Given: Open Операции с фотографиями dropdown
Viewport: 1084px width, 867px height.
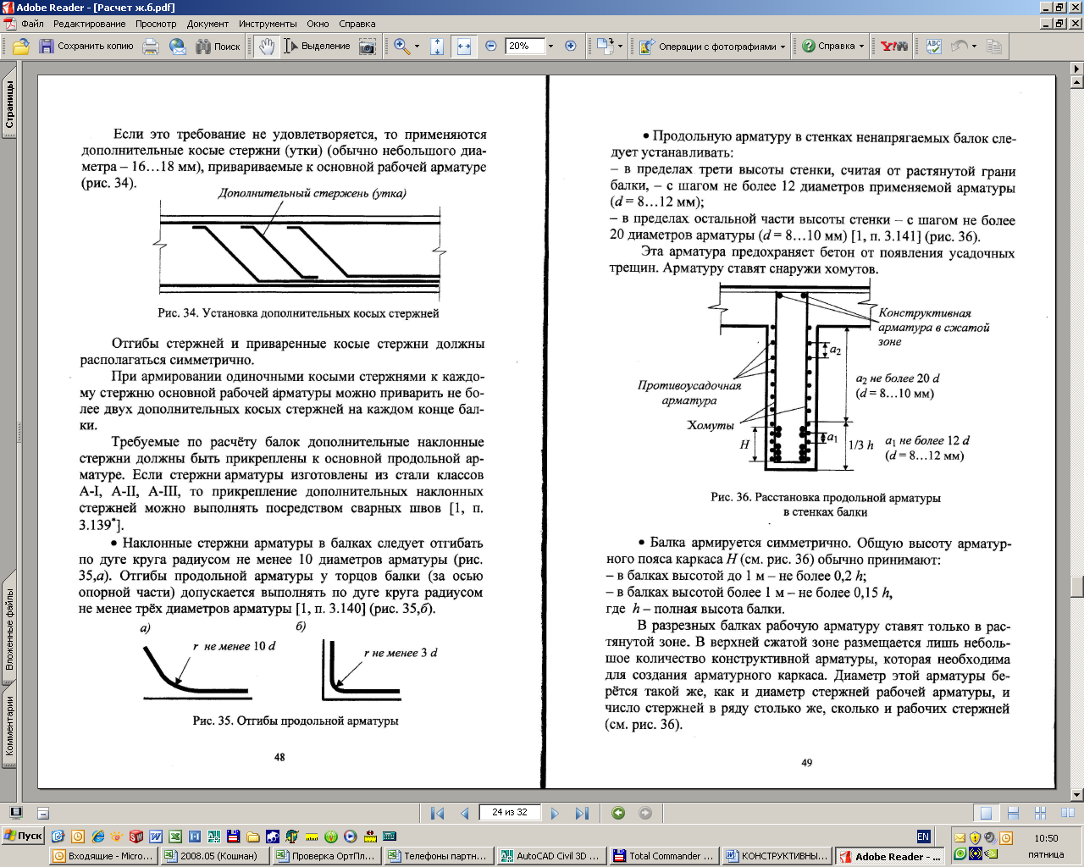Looking at the screenshot, I should (x=712, y=47).
